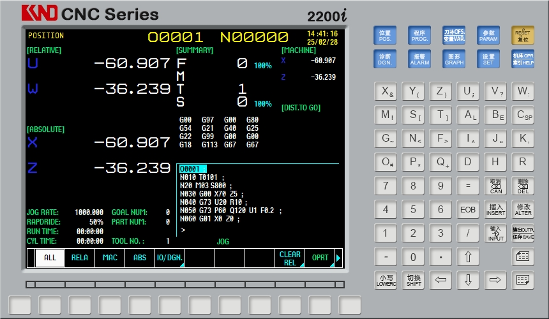Open the PROG program screen
Image resolution: width=549 pixels, height=319 pixels.
(x=419, y=35)
